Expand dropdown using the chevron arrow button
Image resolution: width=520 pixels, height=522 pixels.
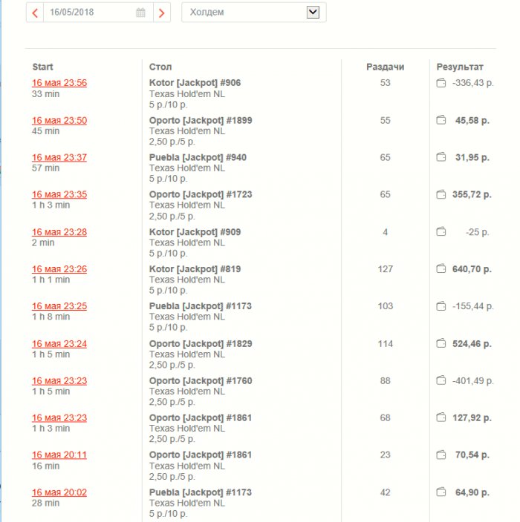[x=313, y=13]
